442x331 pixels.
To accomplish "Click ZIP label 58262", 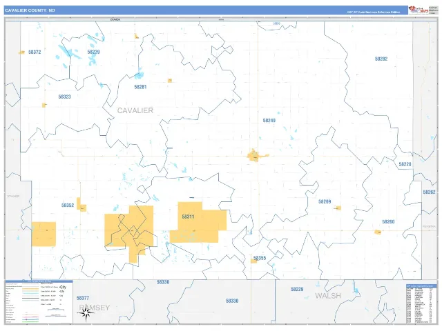I will [x=429, y=192].
